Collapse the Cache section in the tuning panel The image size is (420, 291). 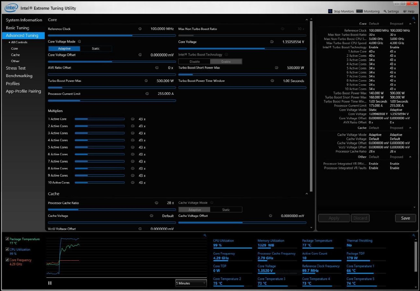tap(306, 193)
